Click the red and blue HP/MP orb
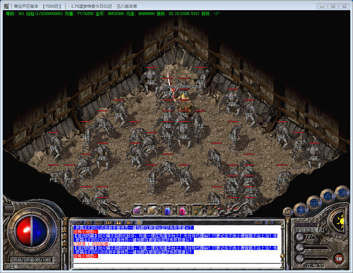The image size is (353, 273). tap(32, 231)
